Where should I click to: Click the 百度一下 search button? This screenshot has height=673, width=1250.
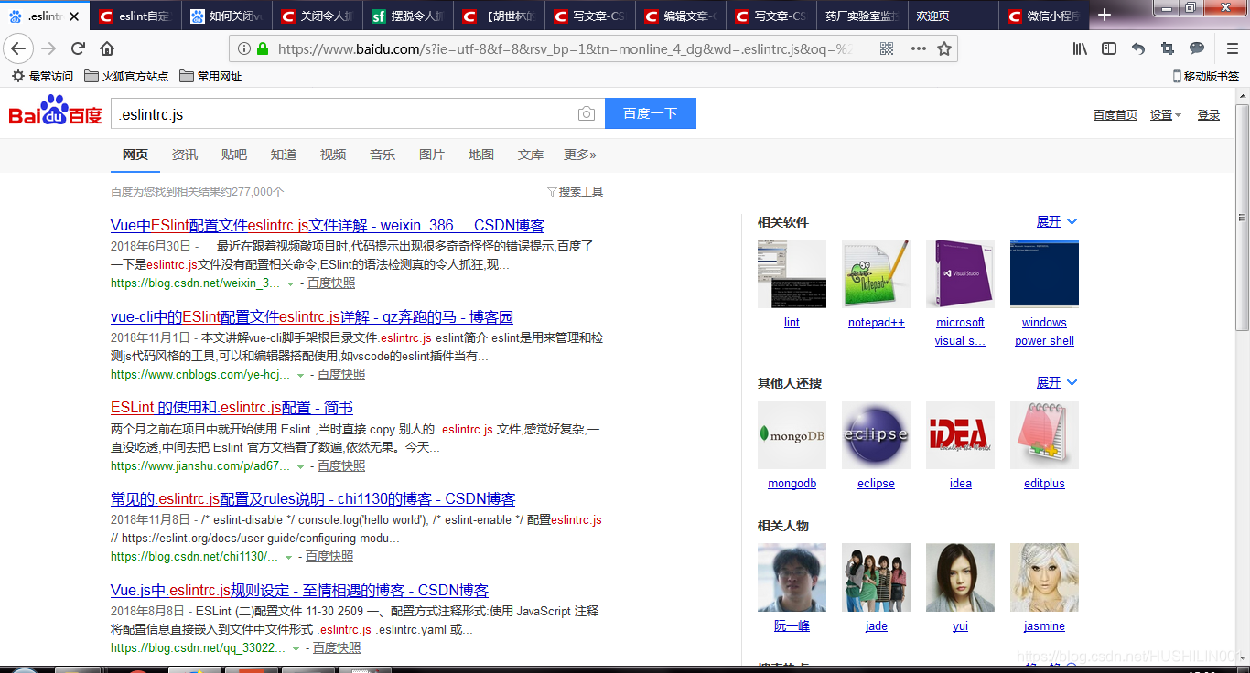651,113
